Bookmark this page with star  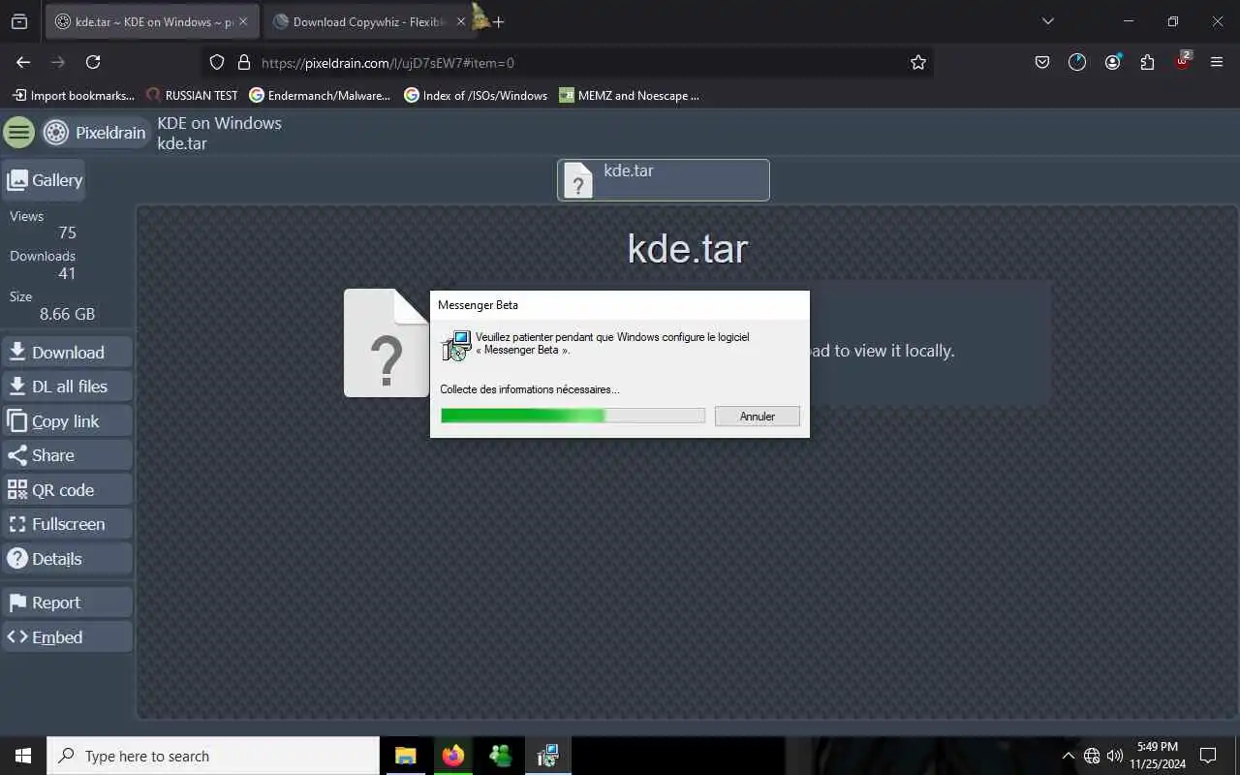point(918,62)
